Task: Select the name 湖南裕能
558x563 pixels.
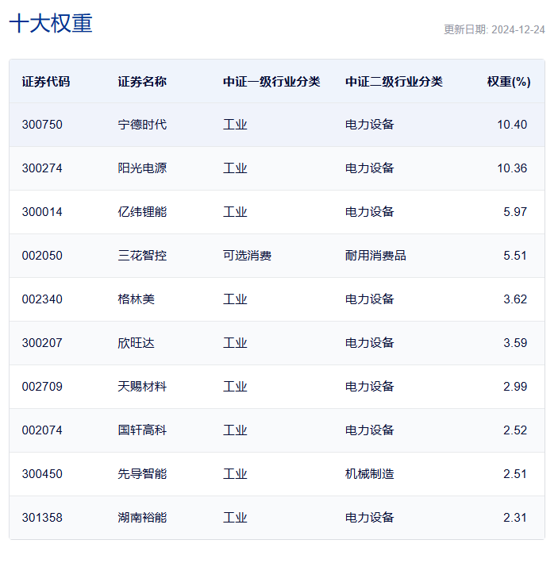Action: [142, 518]
